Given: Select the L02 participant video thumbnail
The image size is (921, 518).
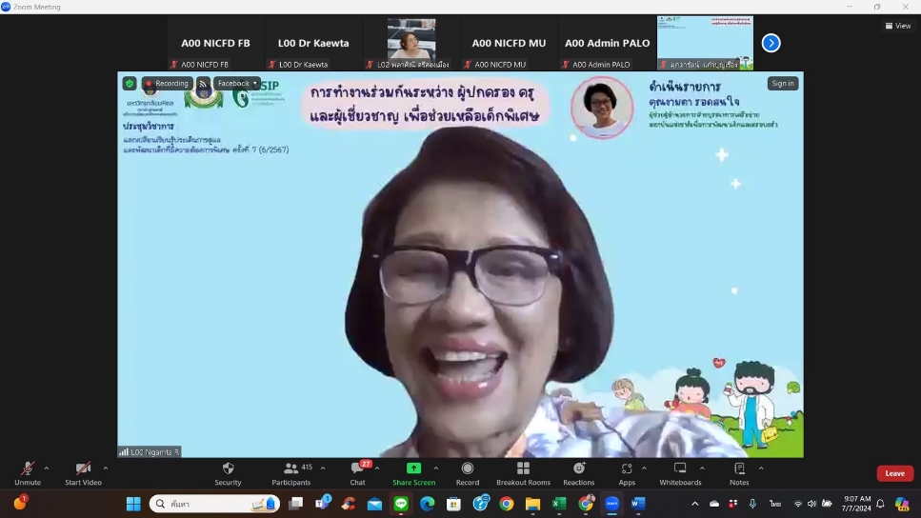Looking at the screenshot, I should [411, 43].
